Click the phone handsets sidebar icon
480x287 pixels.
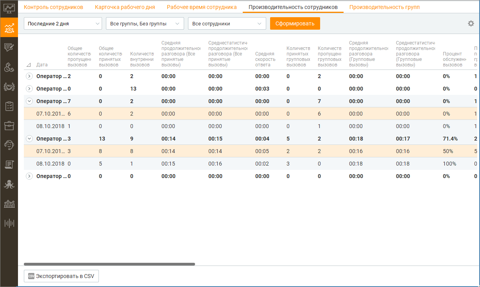click(x=9, y=67)
